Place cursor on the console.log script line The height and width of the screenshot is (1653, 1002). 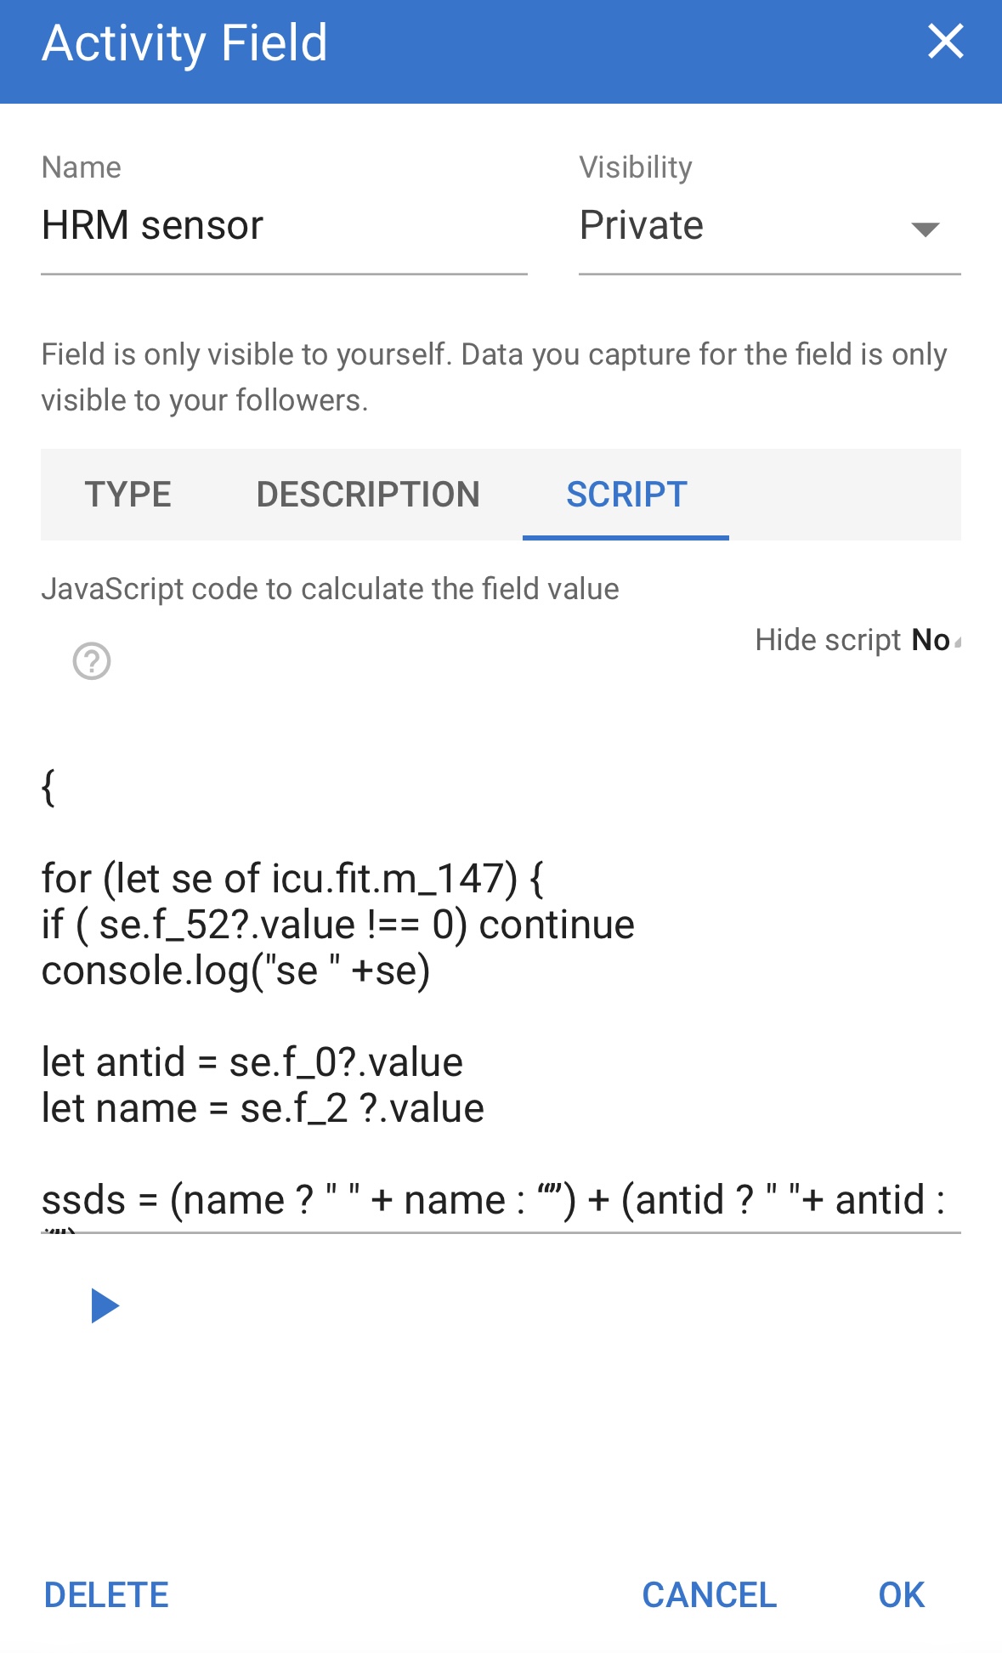tap(236, 971)
